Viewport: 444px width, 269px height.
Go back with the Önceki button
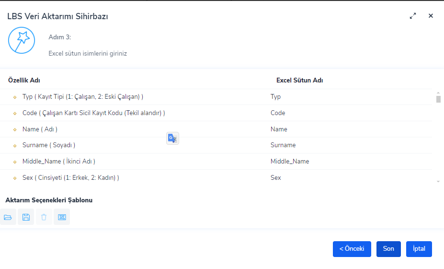pos(352,249)
